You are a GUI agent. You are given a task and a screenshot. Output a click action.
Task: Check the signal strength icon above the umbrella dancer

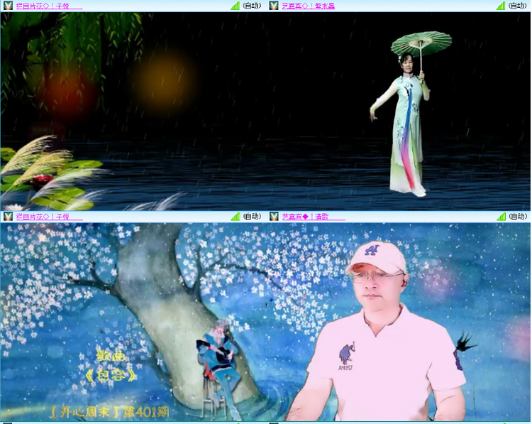(x=501, y=6)
